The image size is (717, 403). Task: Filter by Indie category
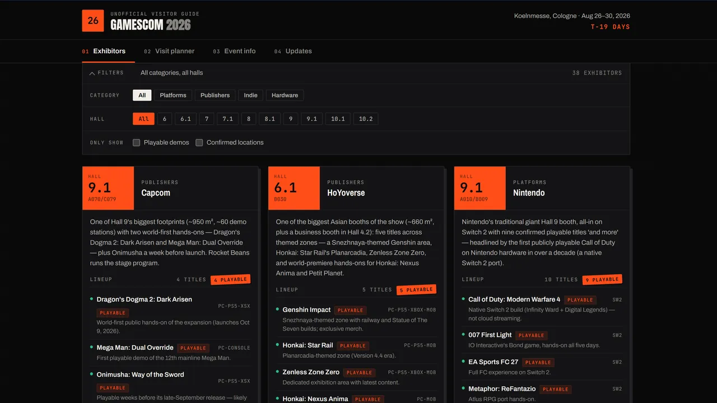click(x=250, y=95)
